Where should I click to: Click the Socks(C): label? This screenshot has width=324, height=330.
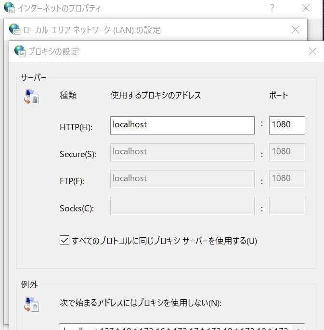tap(77, 208)
